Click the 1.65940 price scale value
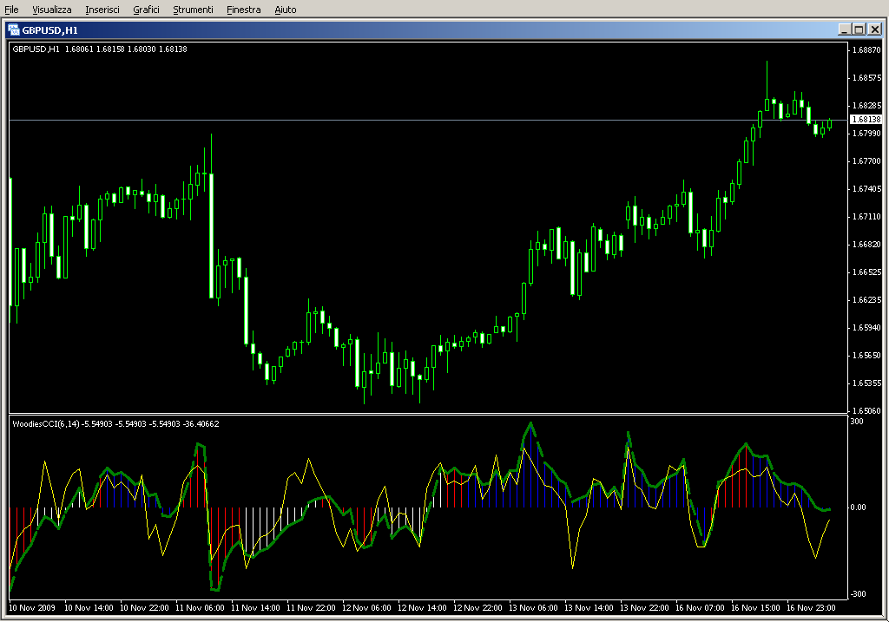Screen dimensions: 889x622 tap(867, 327)
